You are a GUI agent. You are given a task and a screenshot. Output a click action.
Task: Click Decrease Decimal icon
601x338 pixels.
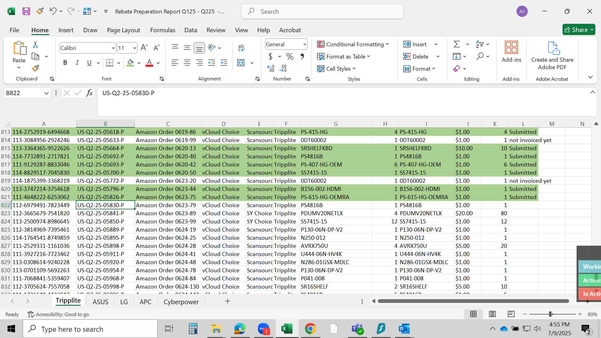coord(283,68)
